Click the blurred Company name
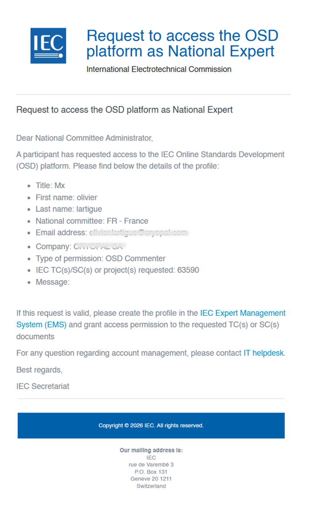The image size is (318, 505). click(98, 247)
